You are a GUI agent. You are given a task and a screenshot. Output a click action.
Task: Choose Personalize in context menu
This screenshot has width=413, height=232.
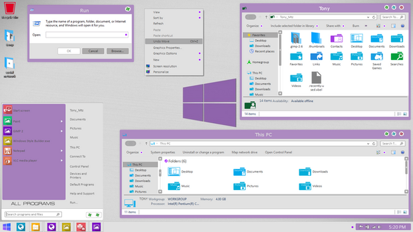click(x=174, y=72)
